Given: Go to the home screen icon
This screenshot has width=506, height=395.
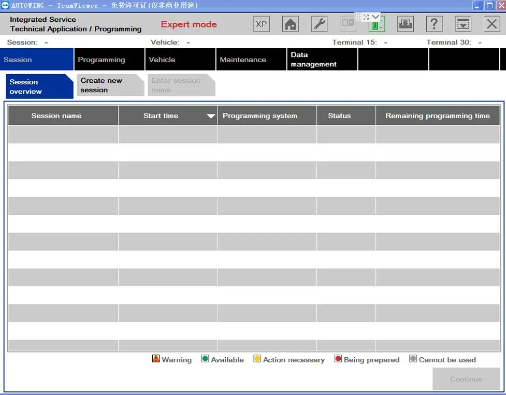Looking at the screenshot, I should pyautogui.click(x=290, y=24).
